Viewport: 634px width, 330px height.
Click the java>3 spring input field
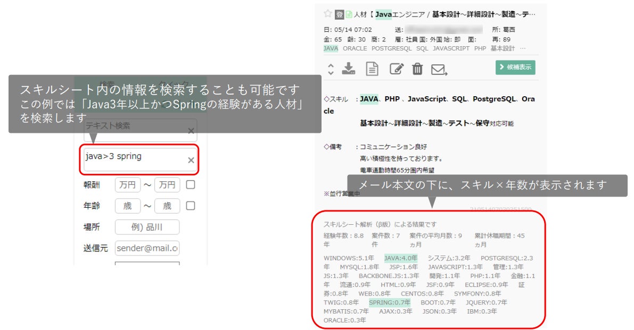139,160
